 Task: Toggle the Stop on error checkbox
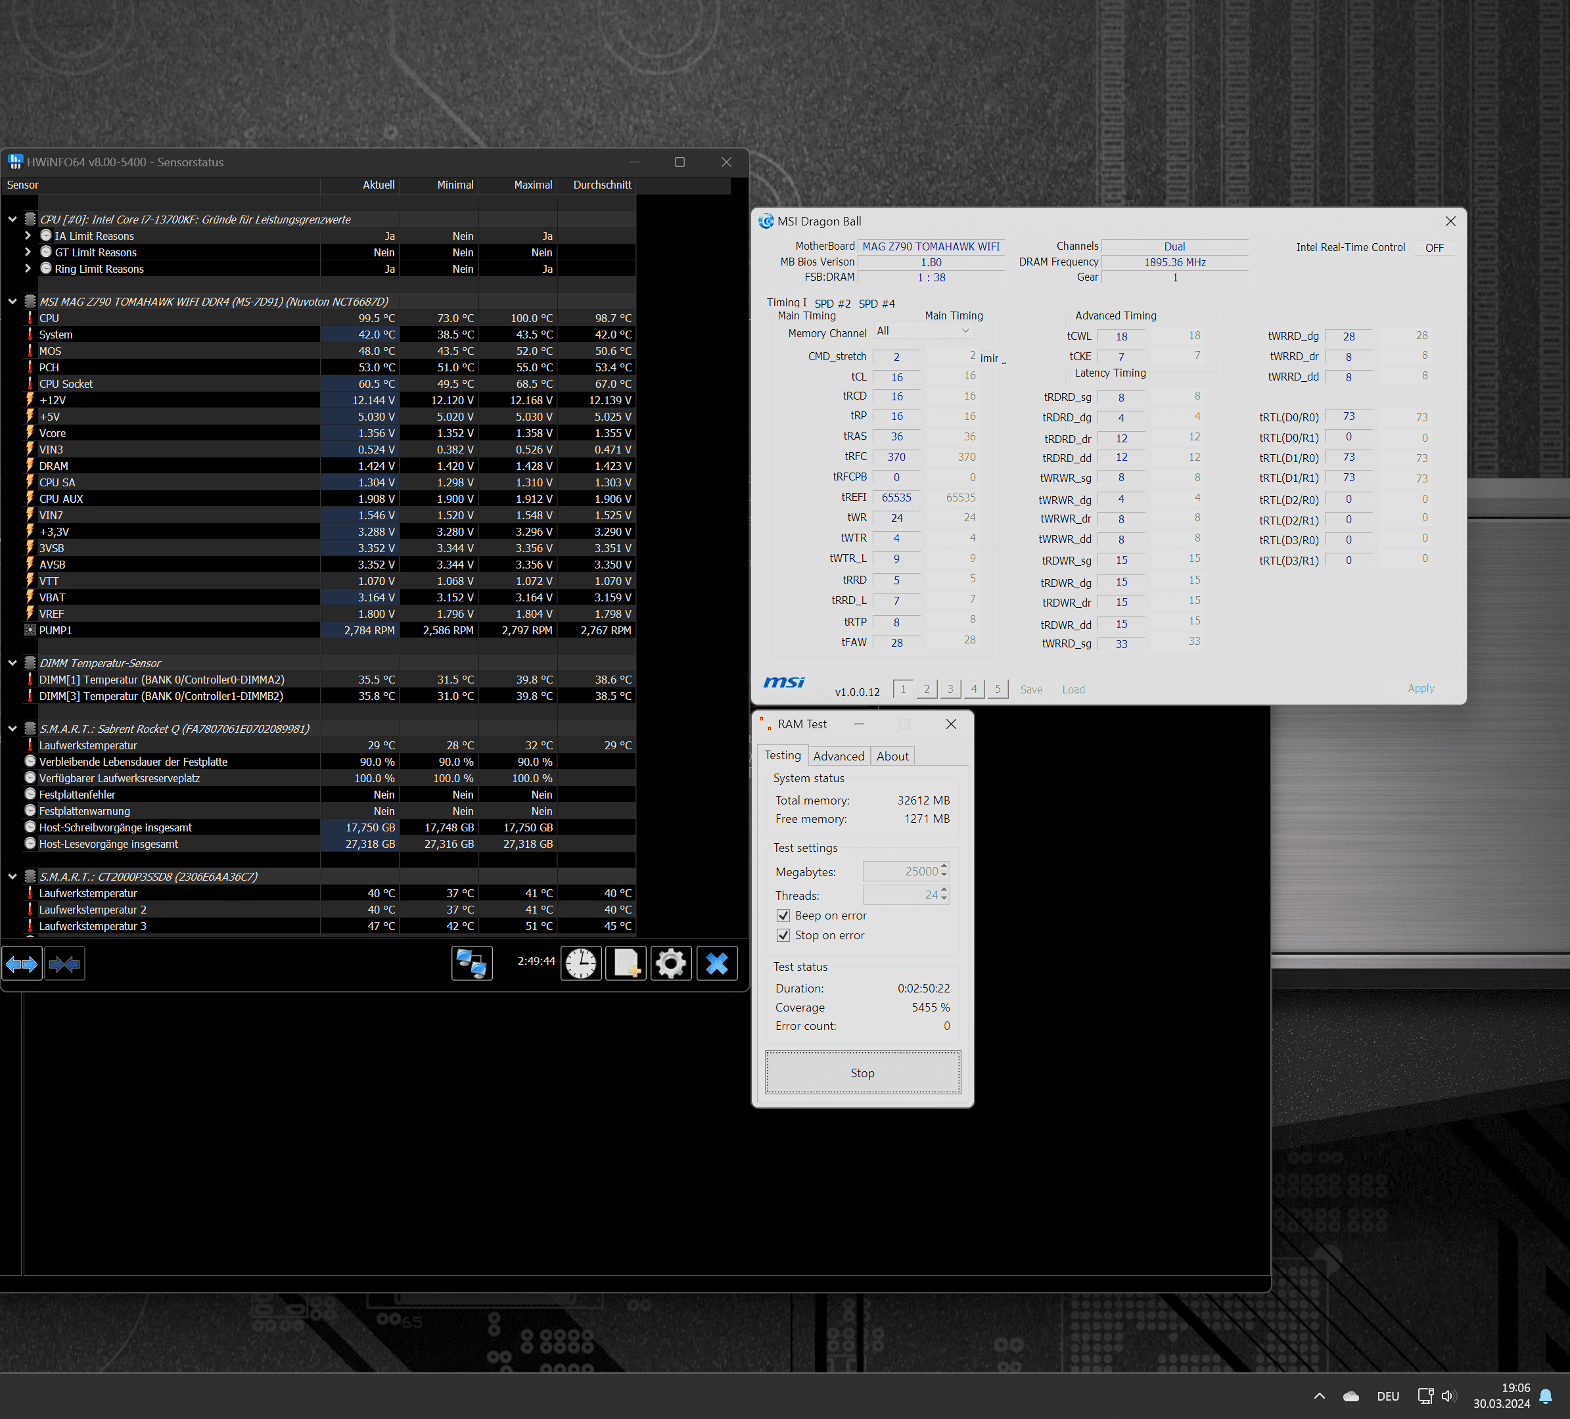pyautogui.click(x=783, y=935)
